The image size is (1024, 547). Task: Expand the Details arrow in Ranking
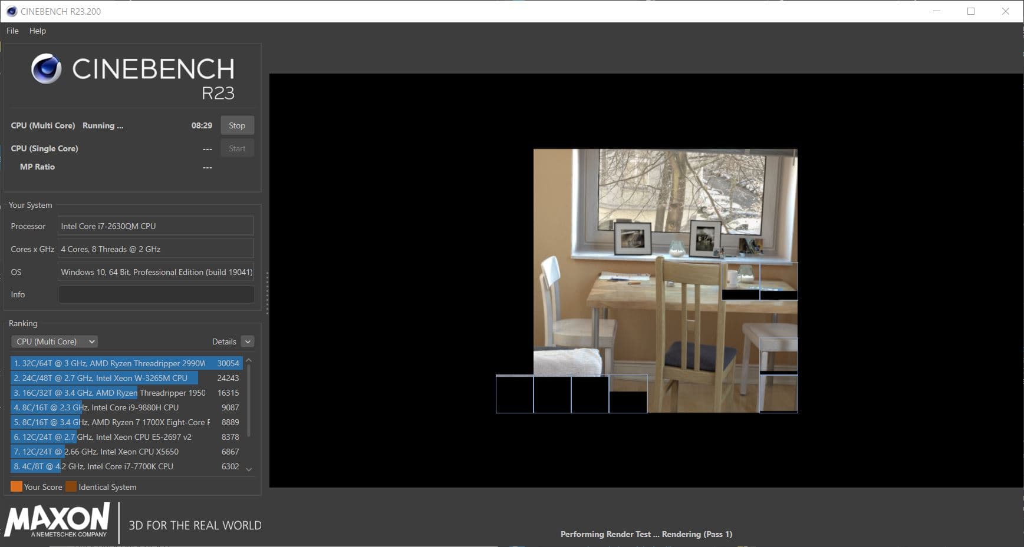(x=248, y=342)
